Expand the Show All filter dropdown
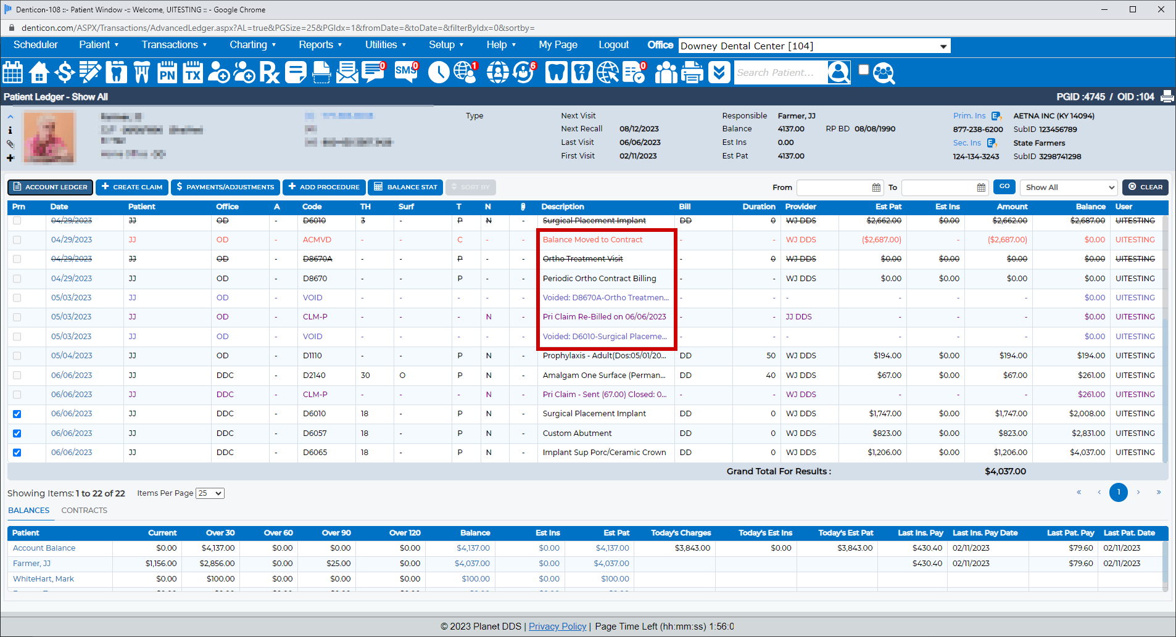1176x637 pixels. (1069, 187)
